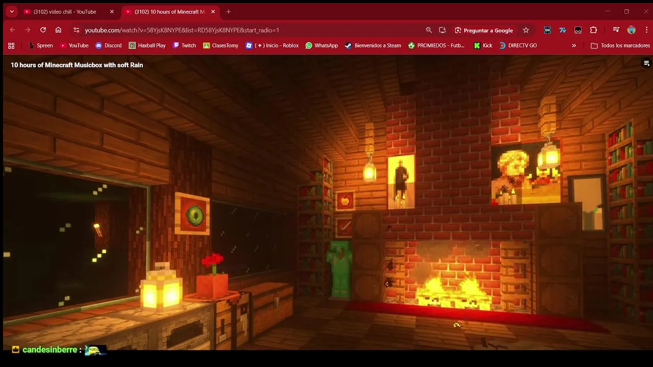Switch to the 'video chill - YouTube' tab
The height and width of the screenshot is (367, 653).
(x=64, y=12)
